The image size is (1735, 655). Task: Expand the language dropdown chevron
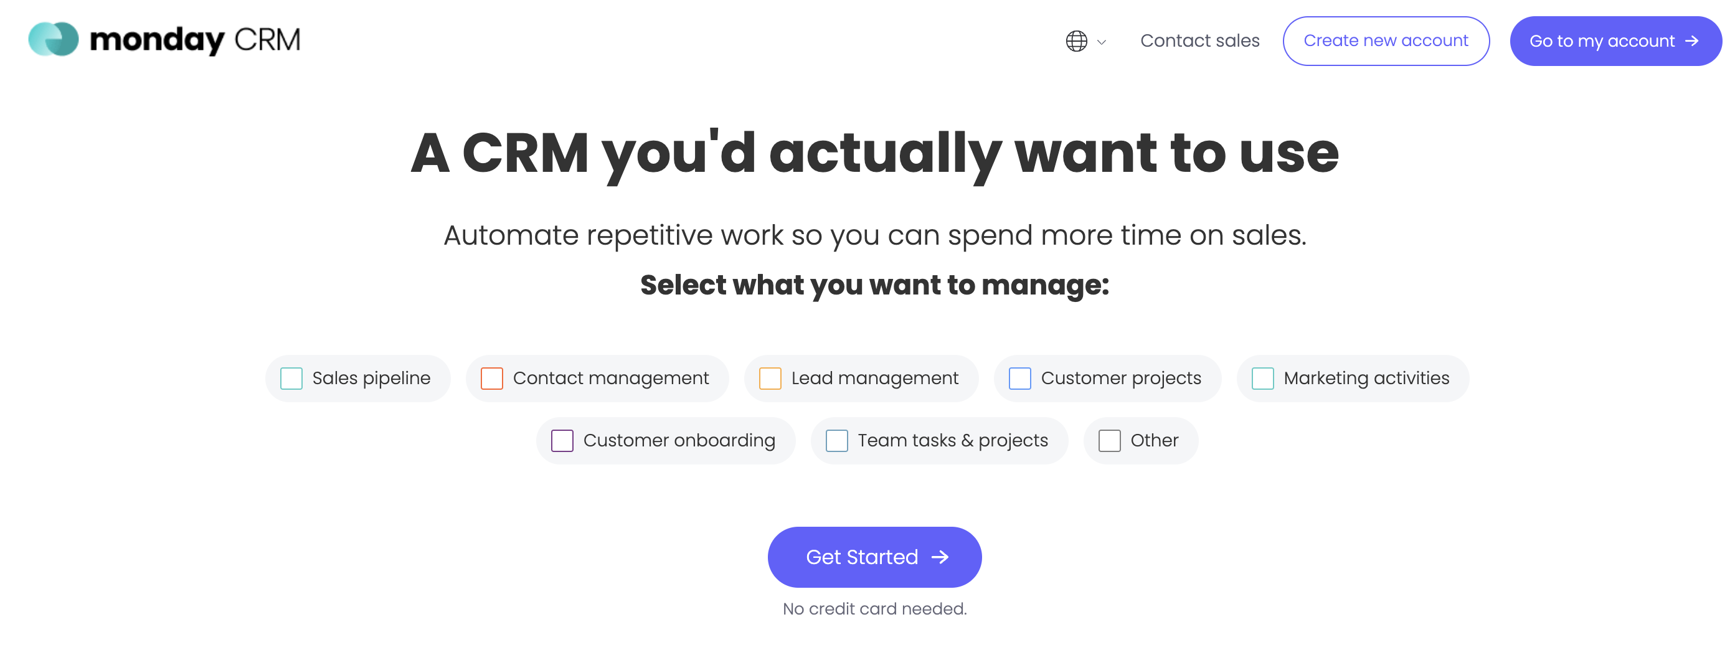point(1100,42)
